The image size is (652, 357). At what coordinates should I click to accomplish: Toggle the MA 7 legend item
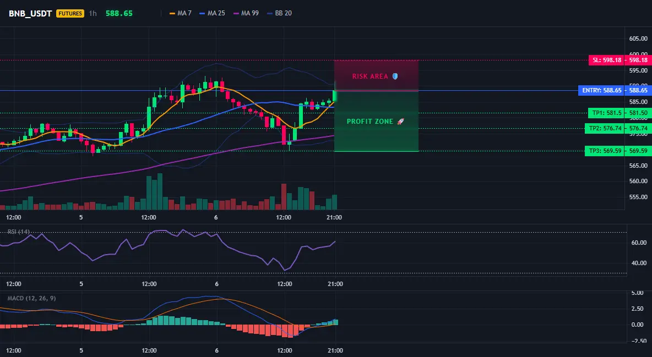[181, 13]
